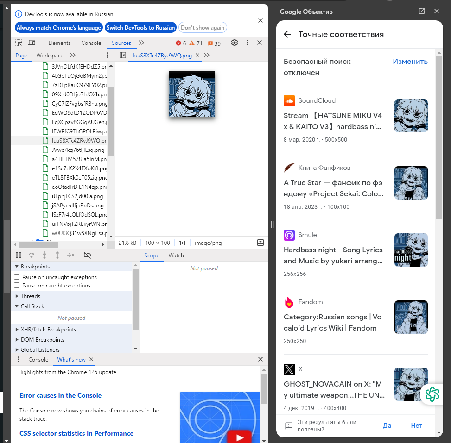The height and width of the screenshot is (443, 451).
Task: Select iJLpnjLCS2jd00la.png in file tree
Action: 77,196
